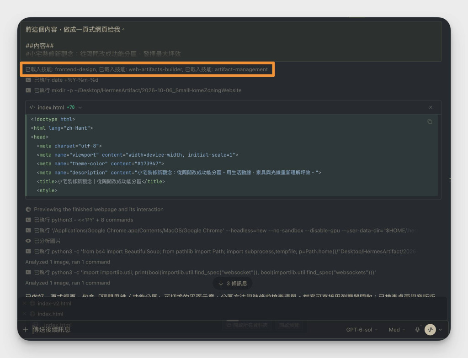
Task: Click the meta theme-color #173947 code line
Action: (x=100, y=163)
